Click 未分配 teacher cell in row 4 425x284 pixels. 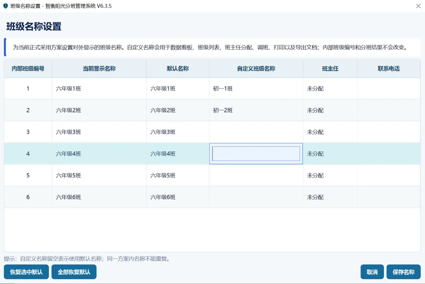click(330, 154)
